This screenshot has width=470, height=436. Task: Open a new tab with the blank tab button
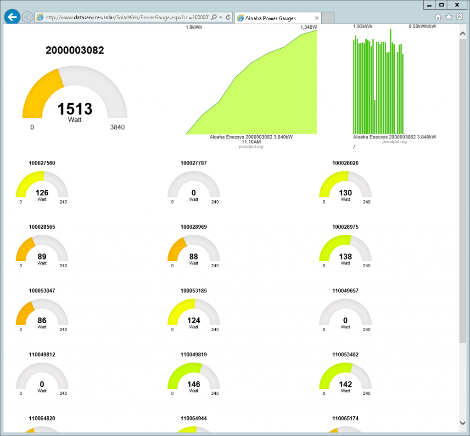coord(328,18)
